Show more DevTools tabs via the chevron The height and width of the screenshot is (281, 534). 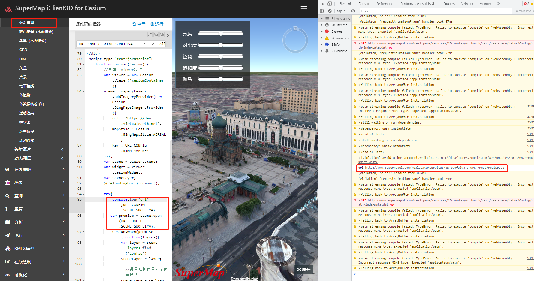(x=498, y=4)
